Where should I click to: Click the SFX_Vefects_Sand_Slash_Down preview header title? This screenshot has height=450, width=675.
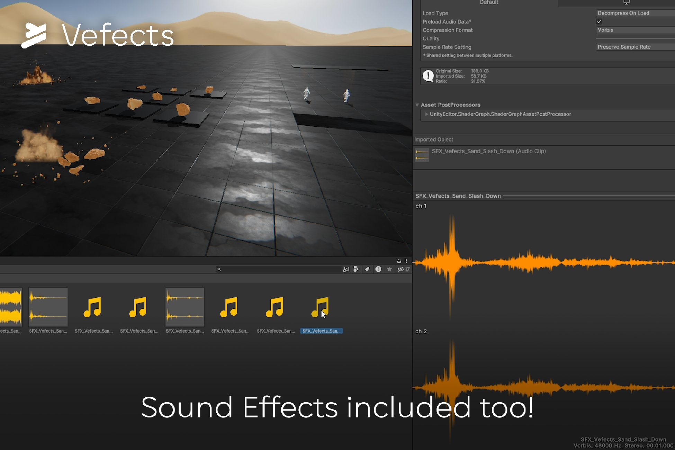(458, 196)
